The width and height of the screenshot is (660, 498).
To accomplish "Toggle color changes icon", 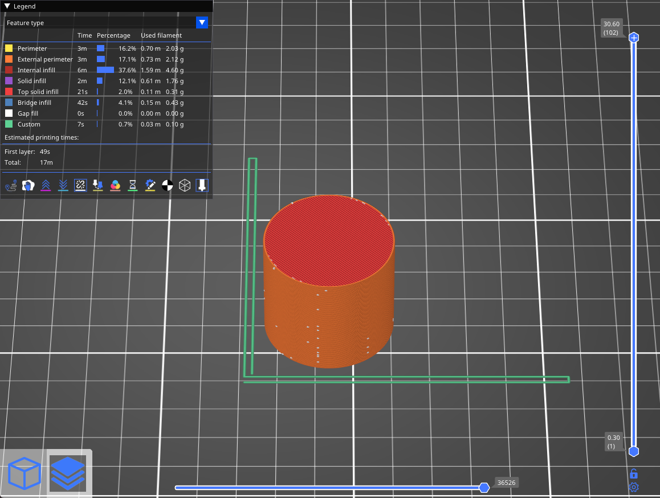I will click(115, 185).
